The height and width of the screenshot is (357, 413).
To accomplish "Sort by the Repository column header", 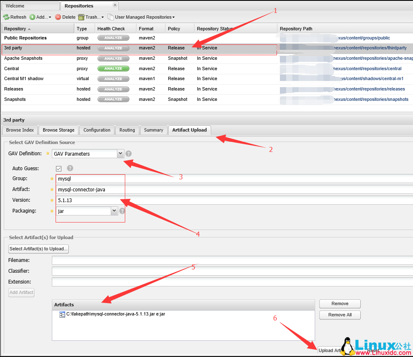I will click(x=17, y=29).
